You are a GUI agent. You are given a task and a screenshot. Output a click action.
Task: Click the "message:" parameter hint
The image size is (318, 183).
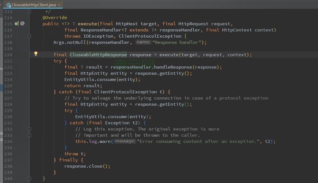125,141
